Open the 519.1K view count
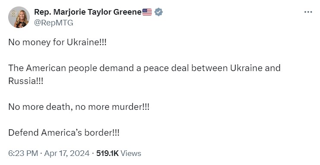320x165 pixels. [x=107, y=153]
